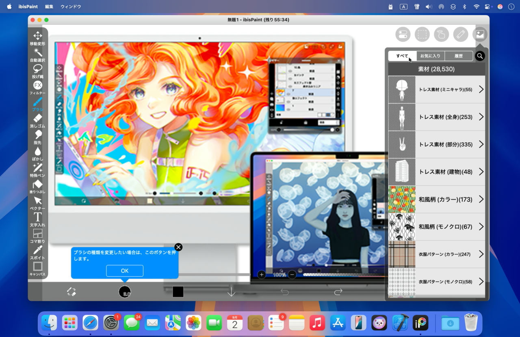Screen dimensions: 520x337
Task: Switch to the お気に入り tab
Action: (430, 56)
